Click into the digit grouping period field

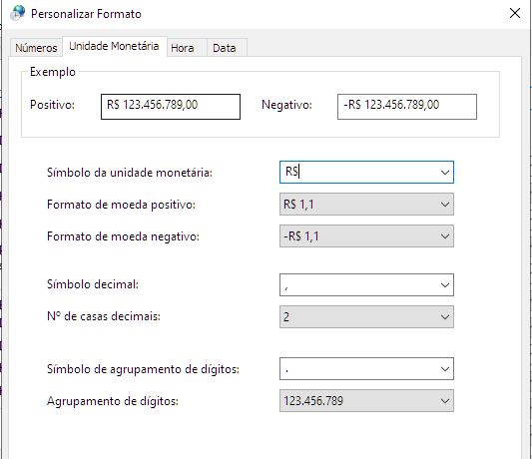[x=359, y=369]
